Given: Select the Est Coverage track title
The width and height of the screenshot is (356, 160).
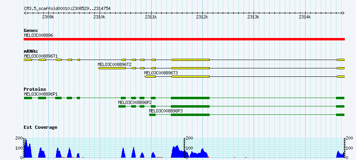Looking at the screenshot, I should 40,127.
